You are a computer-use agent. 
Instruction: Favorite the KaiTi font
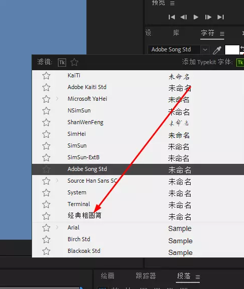46,76
